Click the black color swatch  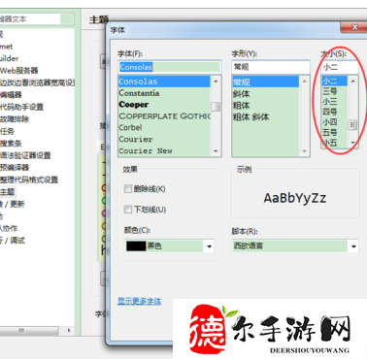tap(136, 246)
